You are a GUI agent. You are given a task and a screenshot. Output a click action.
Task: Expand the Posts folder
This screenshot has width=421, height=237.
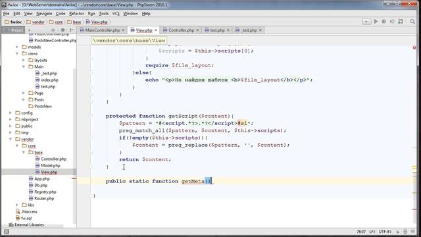click(x=24, y=99)
